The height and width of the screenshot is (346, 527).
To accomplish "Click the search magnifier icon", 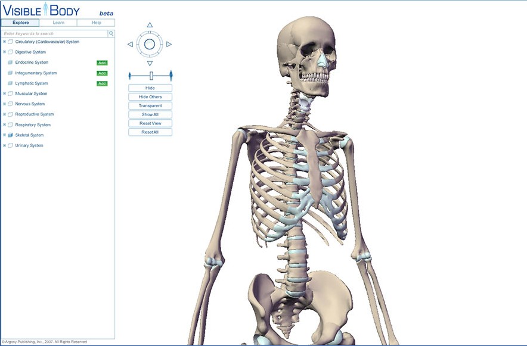I will (x=111, y=34).
